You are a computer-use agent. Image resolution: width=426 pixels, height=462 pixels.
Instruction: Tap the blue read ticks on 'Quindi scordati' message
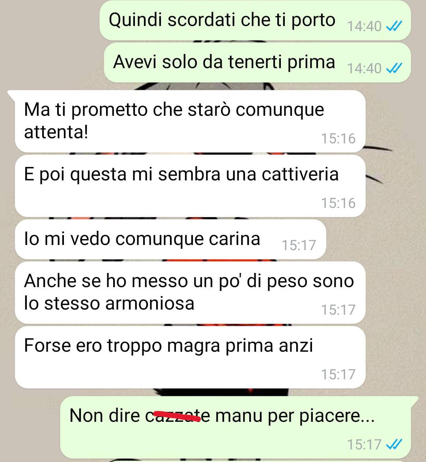(394, 26)
